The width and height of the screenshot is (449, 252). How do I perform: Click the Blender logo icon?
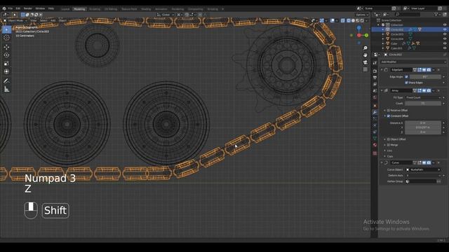coord(4,8)
